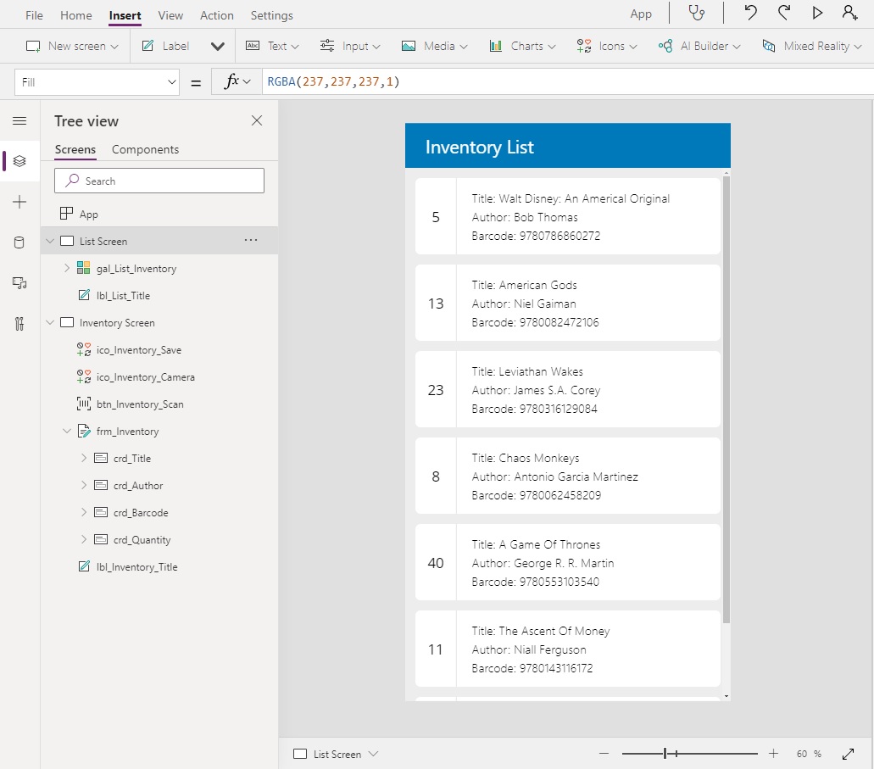
Task: Collapse the frm_Inventory tree node
Action: pos(67,432)
